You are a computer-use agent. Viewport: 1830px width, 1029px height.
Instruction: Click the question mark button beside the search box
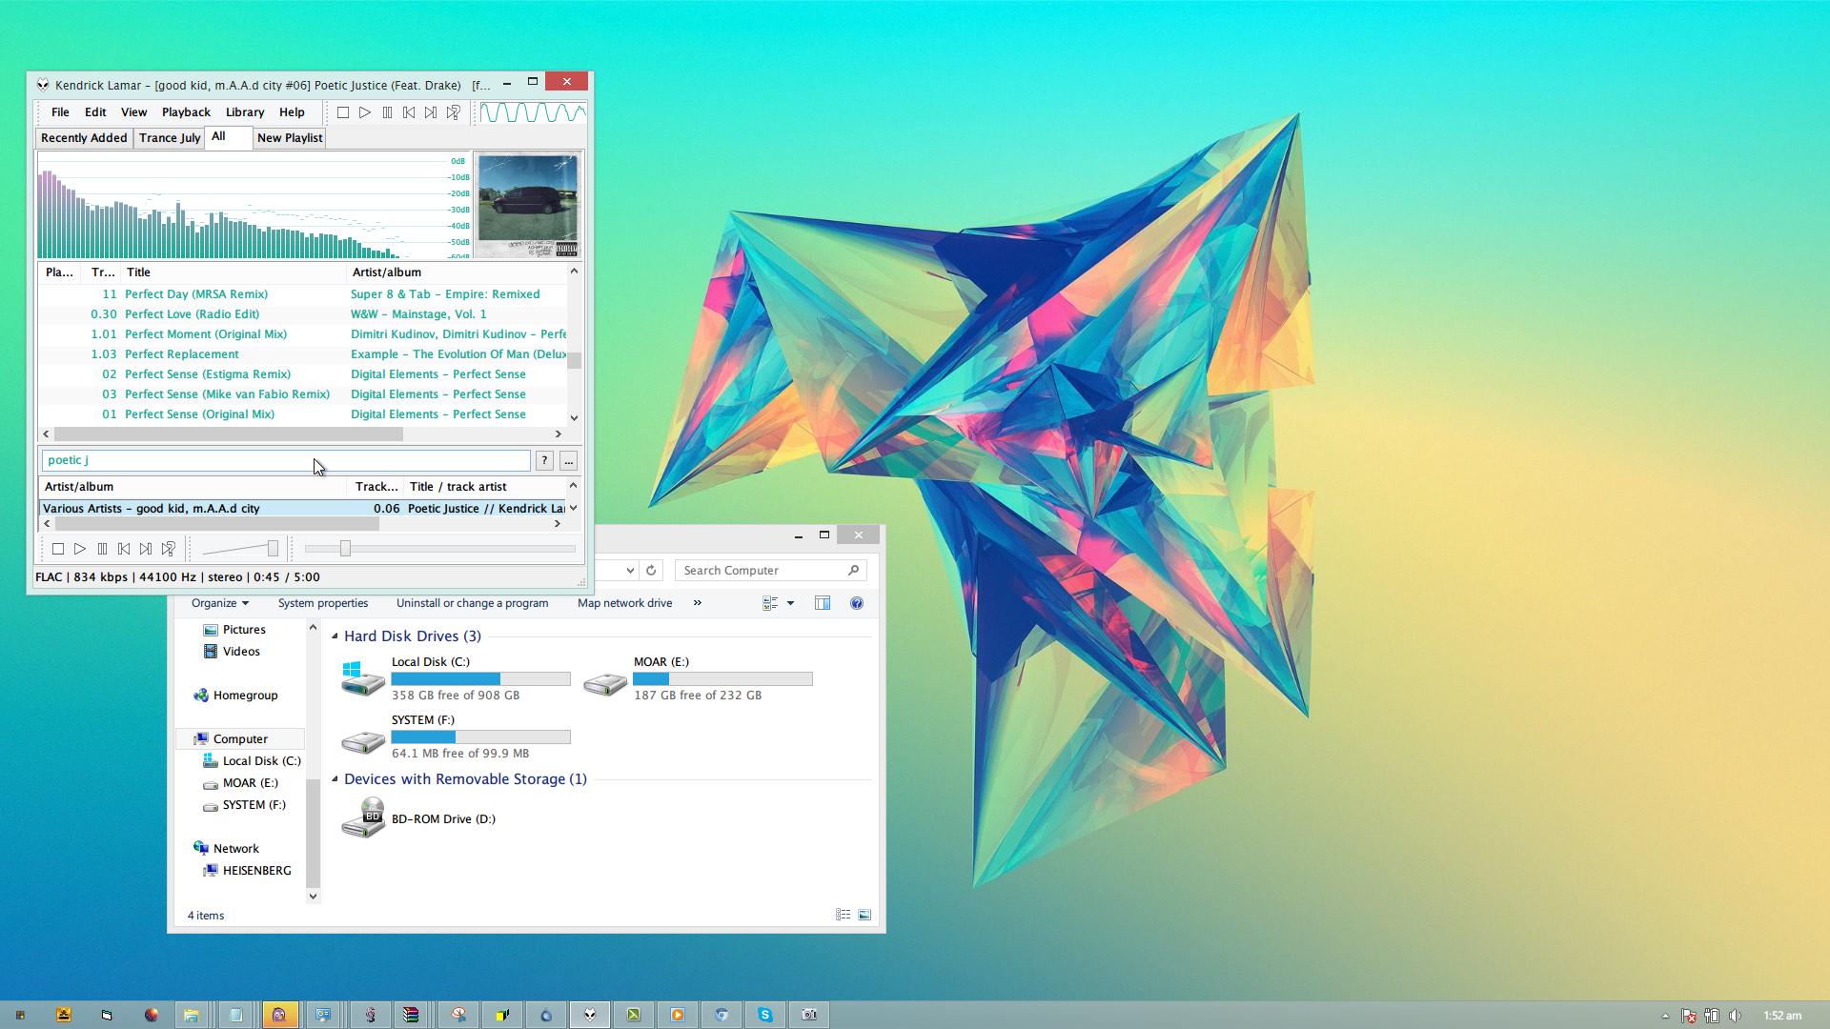(x=544, y=461)
